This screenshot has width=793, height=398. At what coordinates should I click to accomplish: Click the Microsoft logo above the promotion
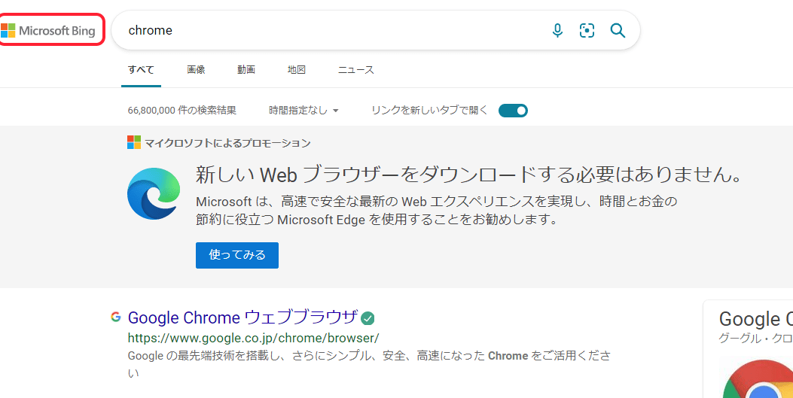134,143
